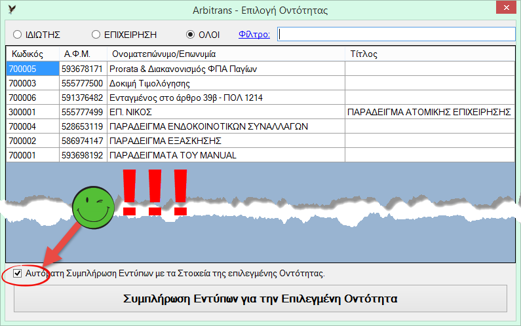The image size is (521, 326).
Task: Select code cell 700003
Action: pos(33,83)
